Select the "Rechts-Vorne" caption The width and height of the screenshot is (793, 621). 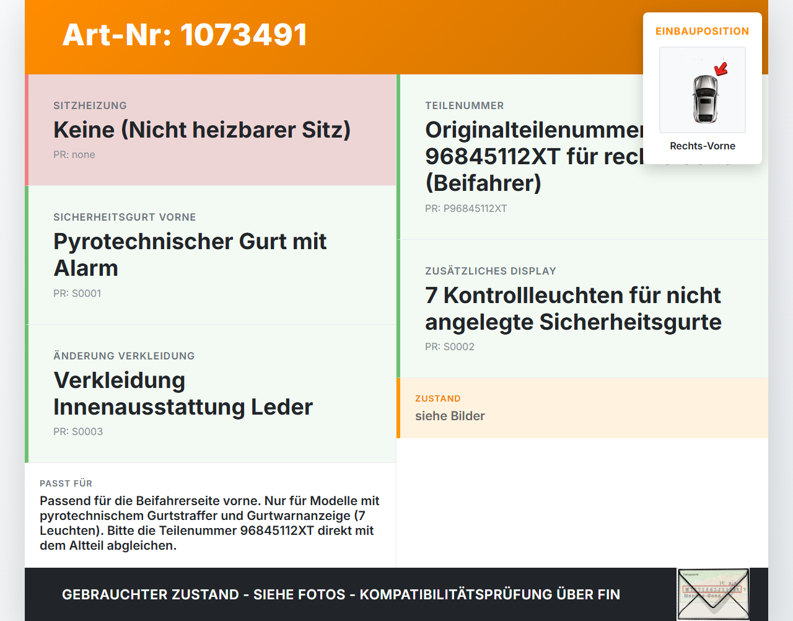tap(703, 146)
